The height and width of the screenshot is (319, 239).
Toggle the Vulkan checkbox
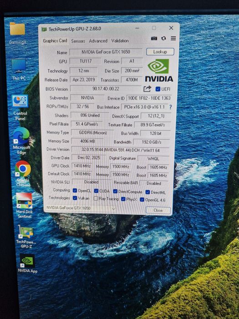coord(75,198)
